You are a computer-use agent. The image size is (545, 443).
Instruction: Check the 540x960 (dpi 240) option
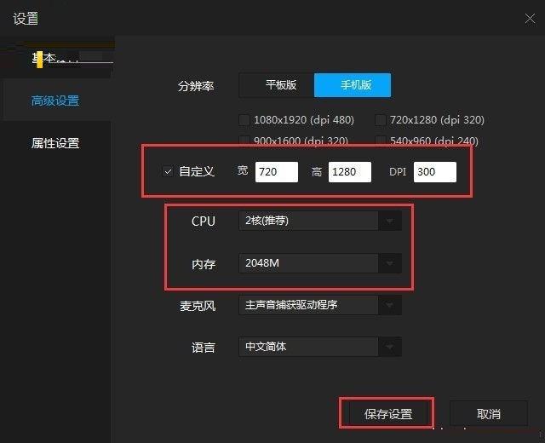tap(381, 140)
